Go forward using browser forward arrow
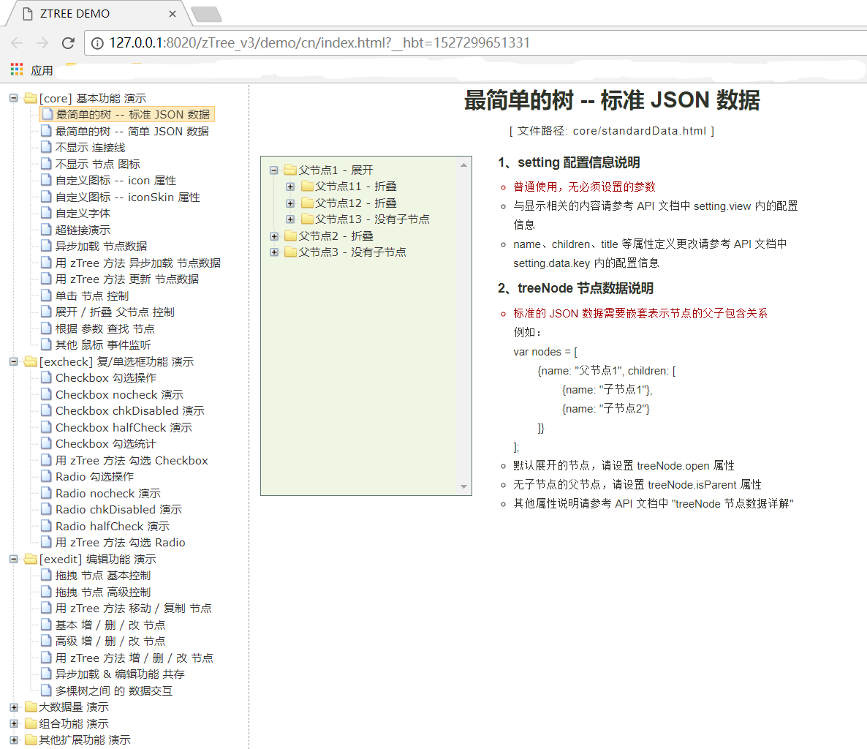The height and width of the screenshot is (749, 867). click(42, 42)
